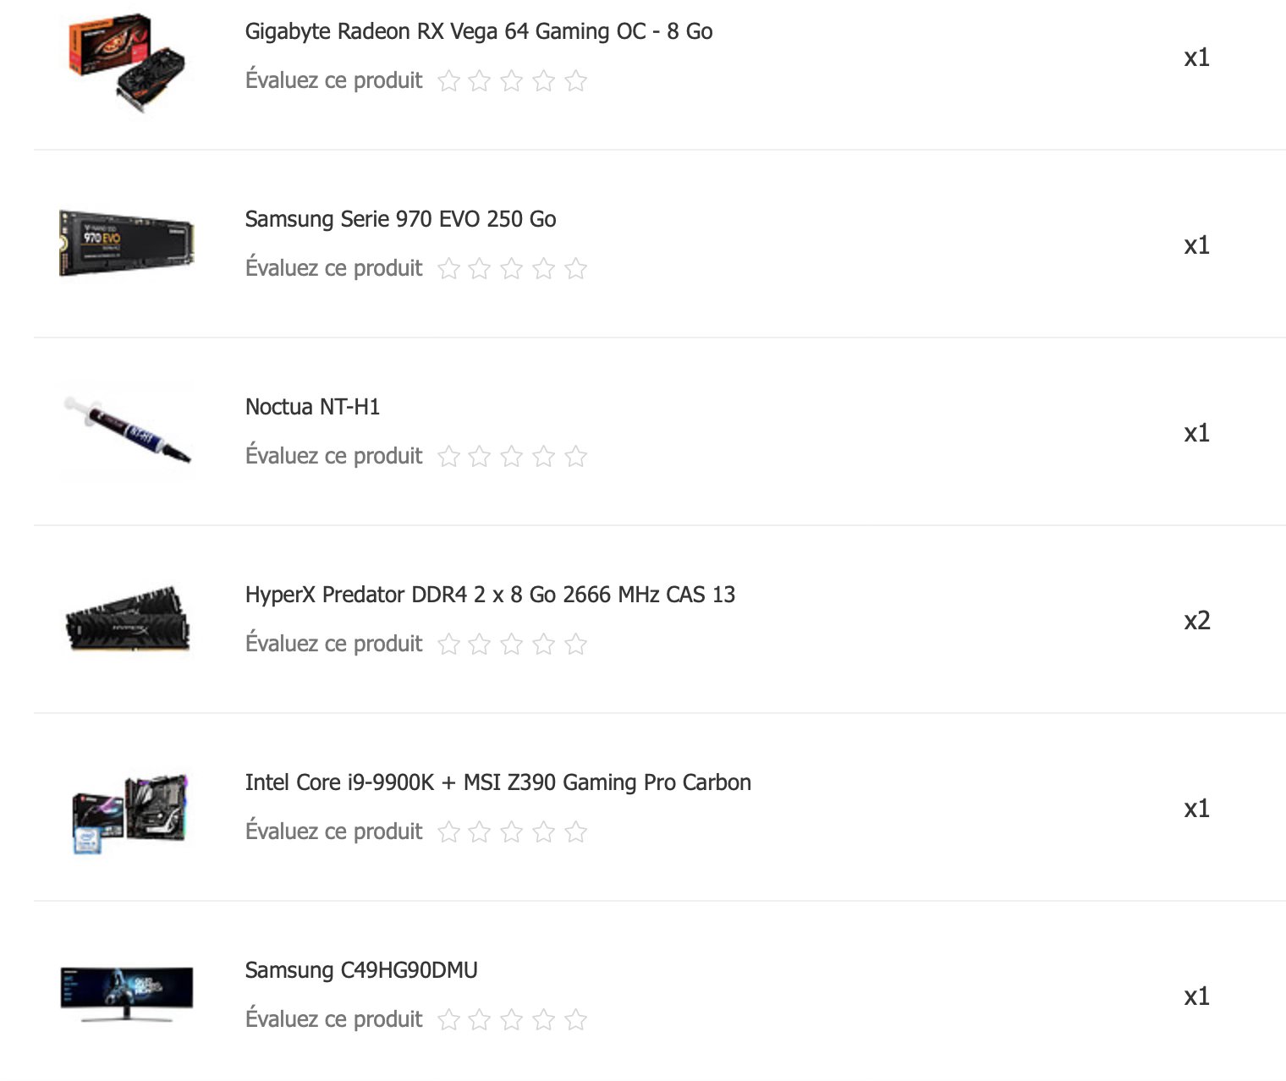Viewport: 1286px width, 1081px height.
Task: Rate HyperX Predator DDR4 five stars
Action: coord(576,644)
